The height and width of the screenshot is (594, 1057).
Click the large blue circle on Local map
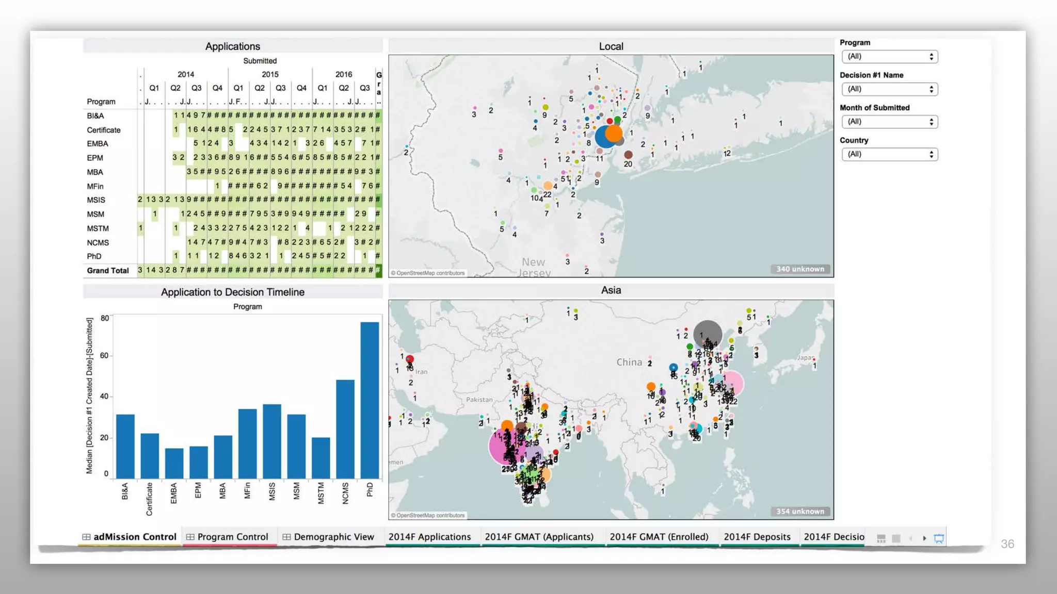point(602,138)
